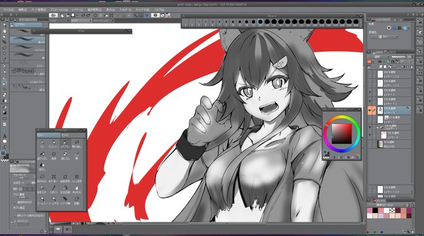Viewport: 424px width, 236px height.
Task: Select the IMG_0106 layer thumbnail
Action: [x=380, y=144]
